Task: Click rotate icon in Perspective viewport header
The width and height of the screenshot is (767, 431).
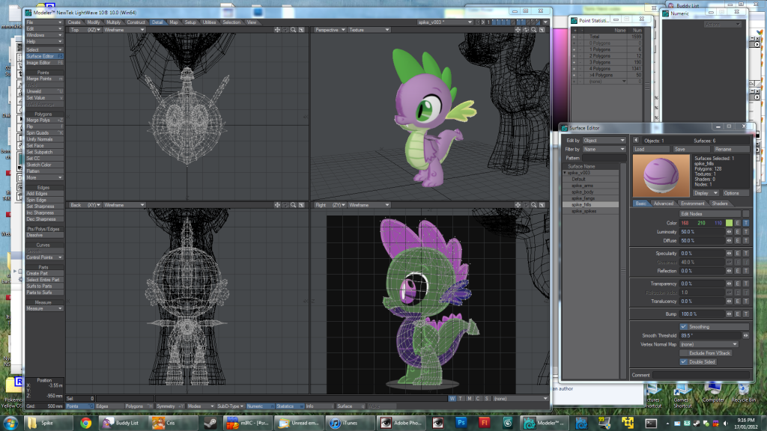Action: coord(526,30)
